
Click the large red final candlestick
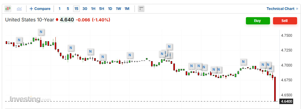[x=275, y=89]
